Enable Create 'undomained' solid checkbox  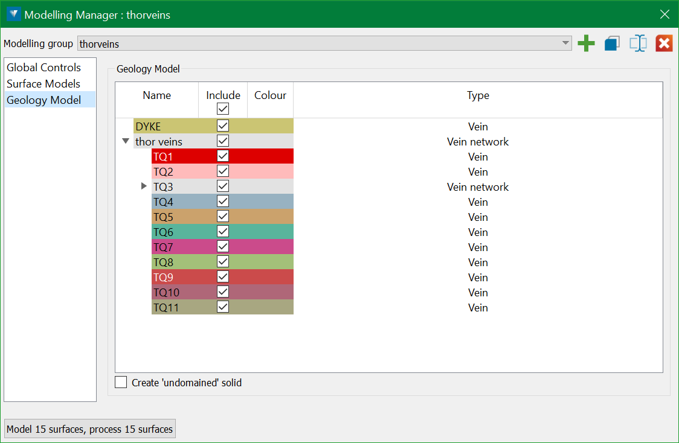pos(121,382)
